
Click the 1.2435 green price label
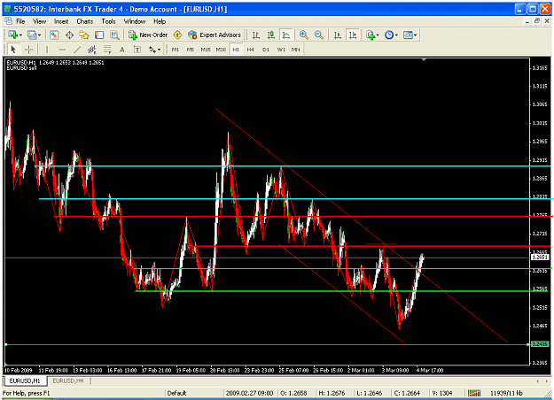[x=540, y=344]
